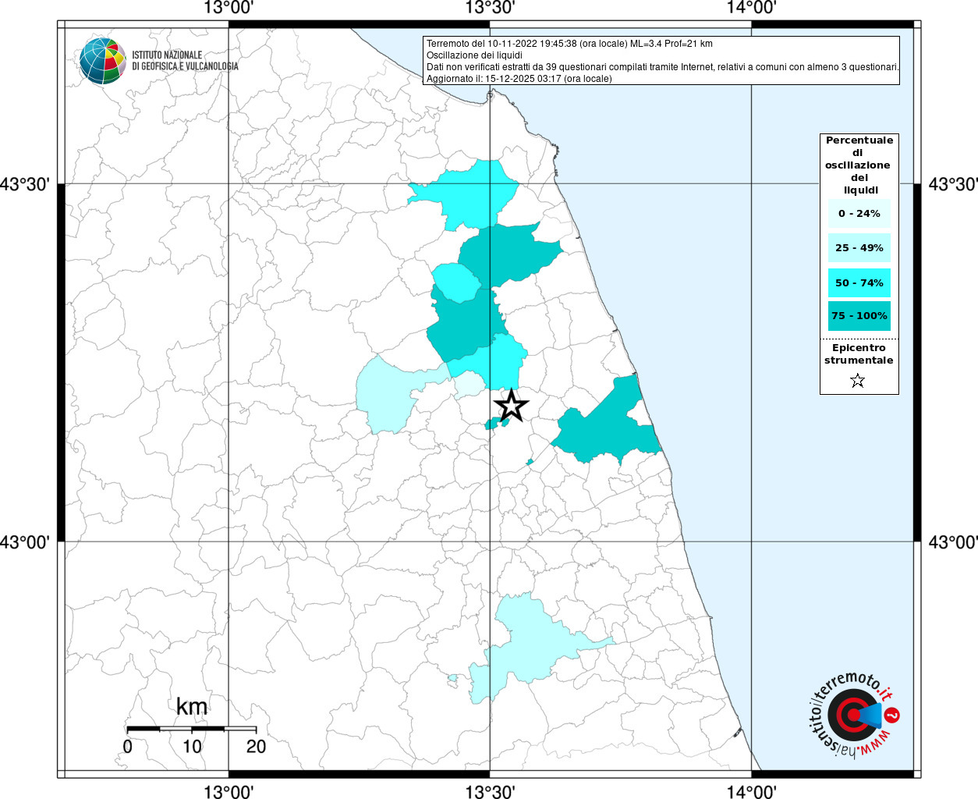
Task: Select the 0 - 24% legend swatch
Action: click(x=859, y=214)
